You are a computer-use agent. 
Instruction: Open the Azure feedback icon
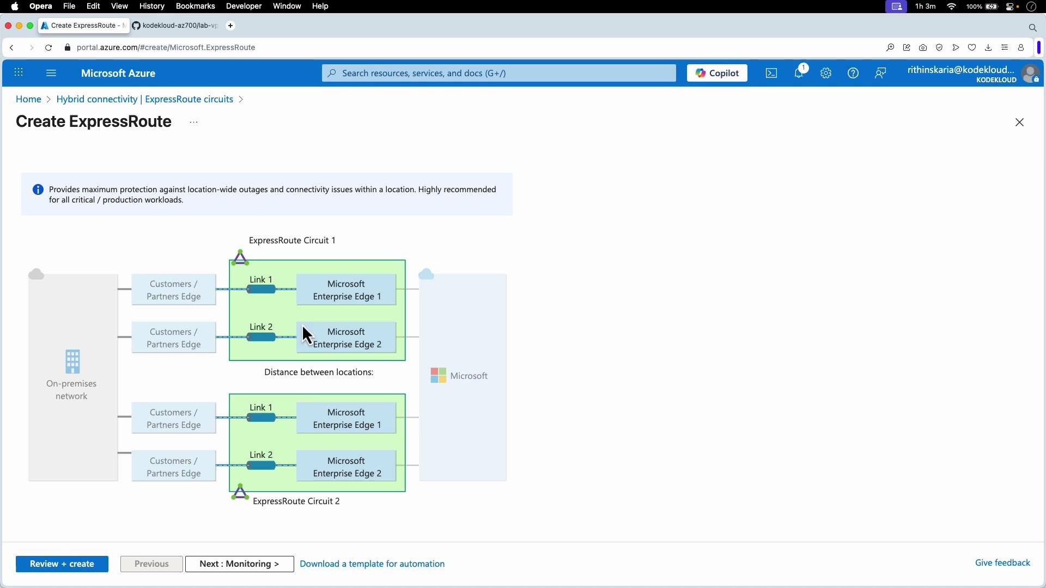880,73
